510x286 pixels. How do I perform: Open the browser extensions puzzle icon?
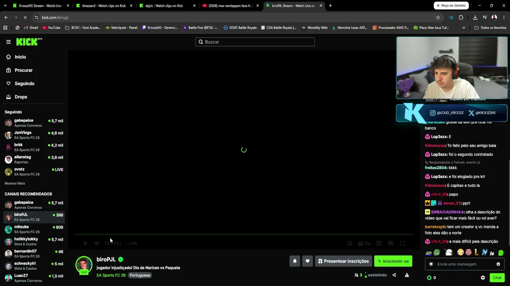[461, 17]
